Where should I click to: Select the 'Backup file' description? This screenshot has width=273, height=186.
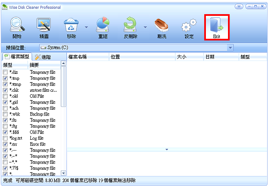[40, 114]
